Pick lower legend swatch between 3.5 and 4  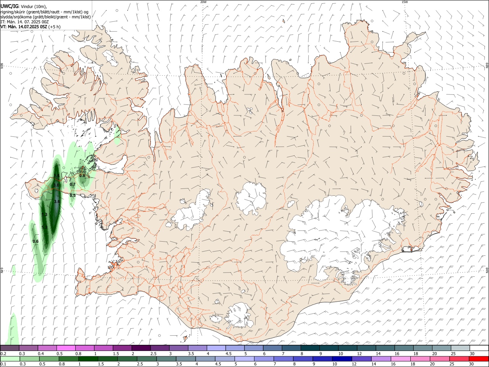185,359
